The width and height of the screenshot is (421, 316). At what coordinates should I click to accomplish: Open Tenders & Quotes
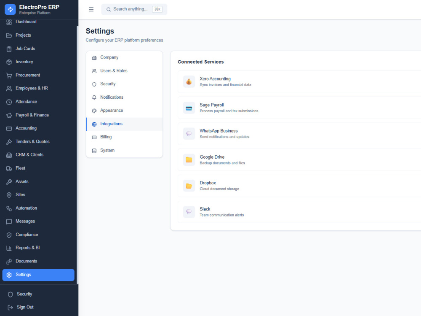pyautogui.click(x=38, y=142)
